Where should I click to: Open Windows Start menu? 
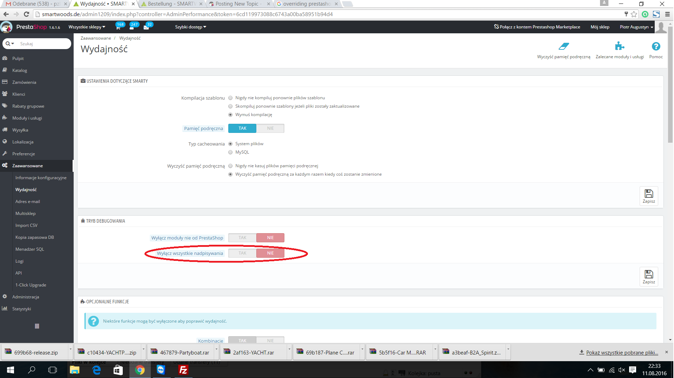10,370
